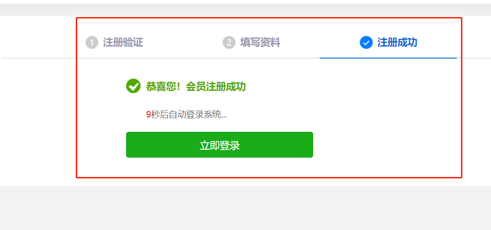491x230 pixels.
Task: Click the green 立即登录 button
Action: (219, 145)
